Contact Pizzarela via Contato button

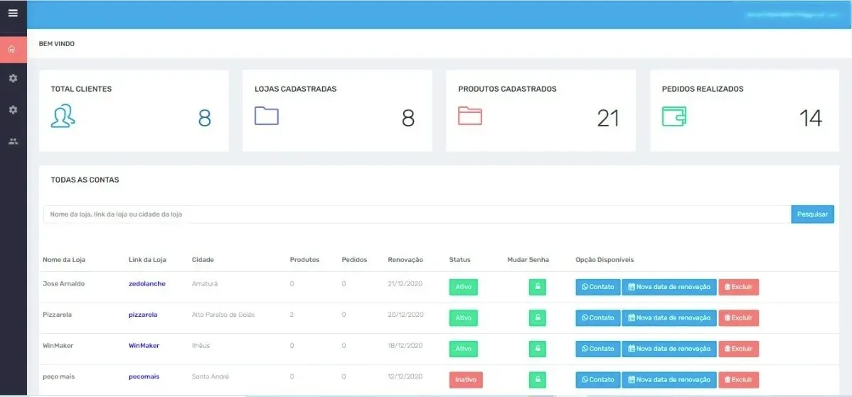597,318
